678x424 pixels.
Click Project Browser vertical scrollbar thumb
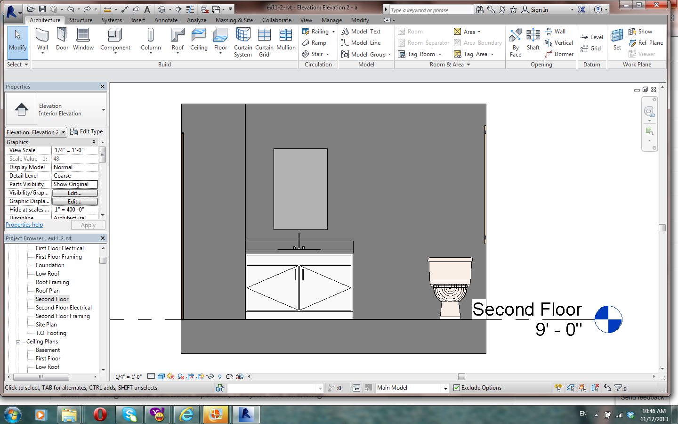tap(103, 260)
